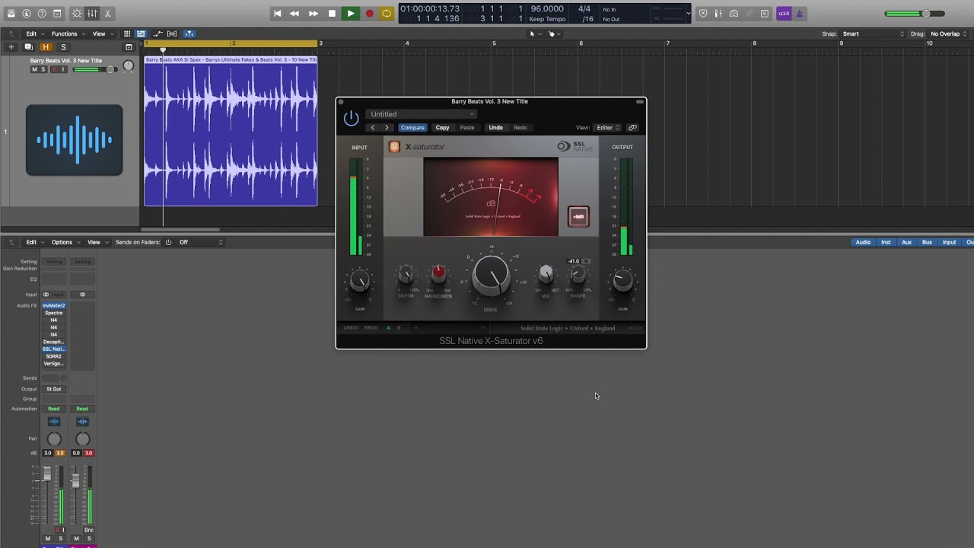The image size is (974, 548).
Task: Go to next plugin preset arrow
Action: (x=387, y=128)
